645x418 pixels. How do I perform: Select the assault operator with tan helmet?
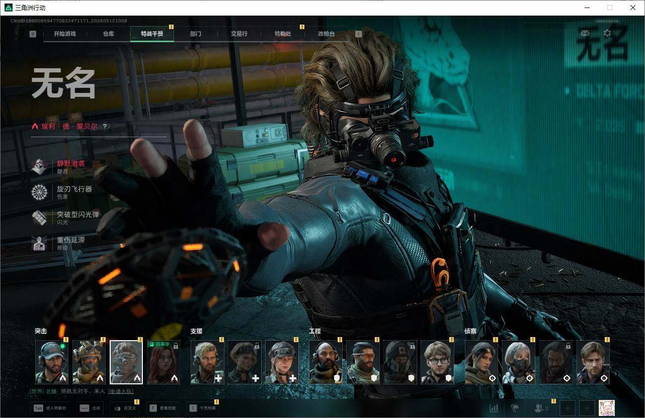point(89,362)
